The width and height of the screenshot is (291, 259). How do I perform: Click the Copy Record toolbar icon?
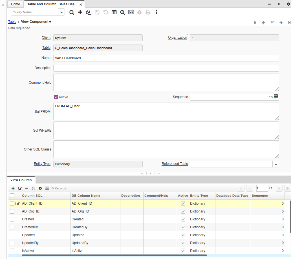point(89,12)
